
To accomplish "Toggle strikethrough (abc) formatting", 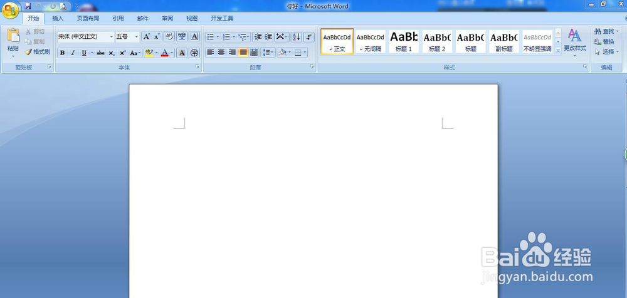I will pyautogui.click(x=100, y=53).
